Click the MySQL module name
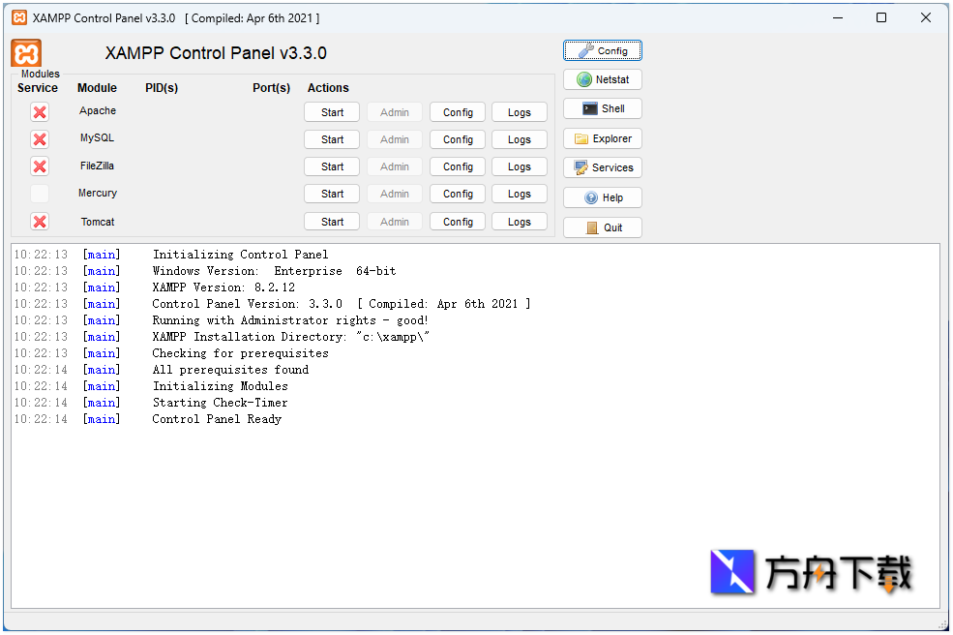Image resolution: width=953 pixels, height=635 pixels. click(x=98, y=137)
